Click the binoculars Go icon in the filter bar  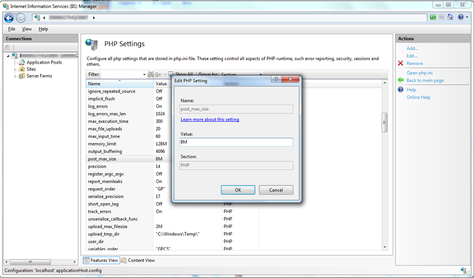point(151,74)
